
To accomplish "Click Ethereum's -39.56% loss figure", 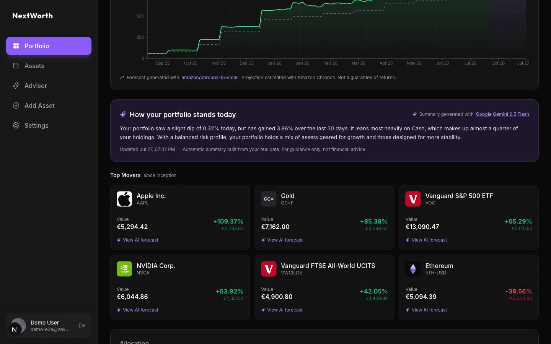I will click(x=519, y=291).
